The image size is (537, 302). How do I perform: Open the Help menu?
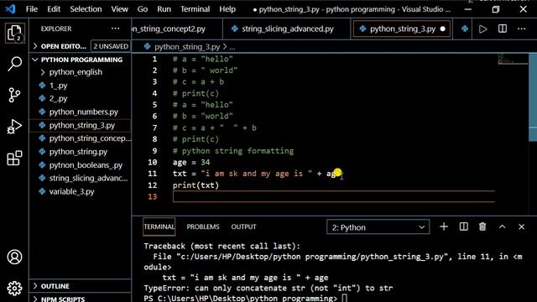click(227, 9)
